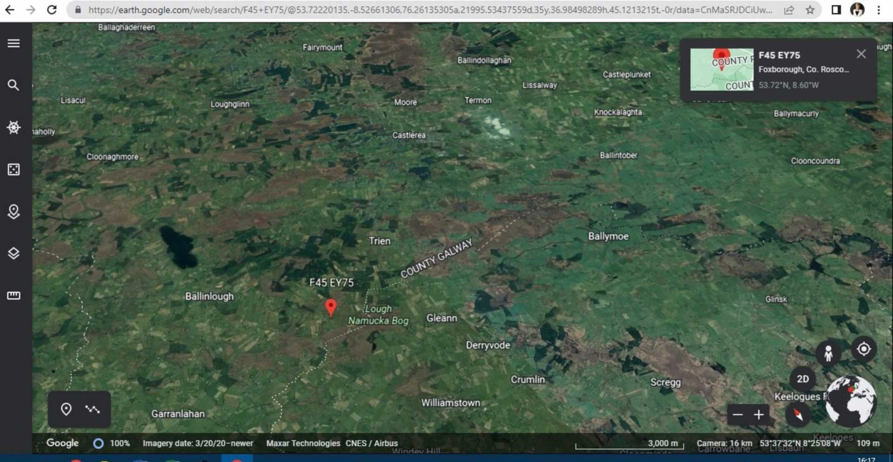893x462 pixels.
Task: Click the Add placemark button
Action: (66, 409)
